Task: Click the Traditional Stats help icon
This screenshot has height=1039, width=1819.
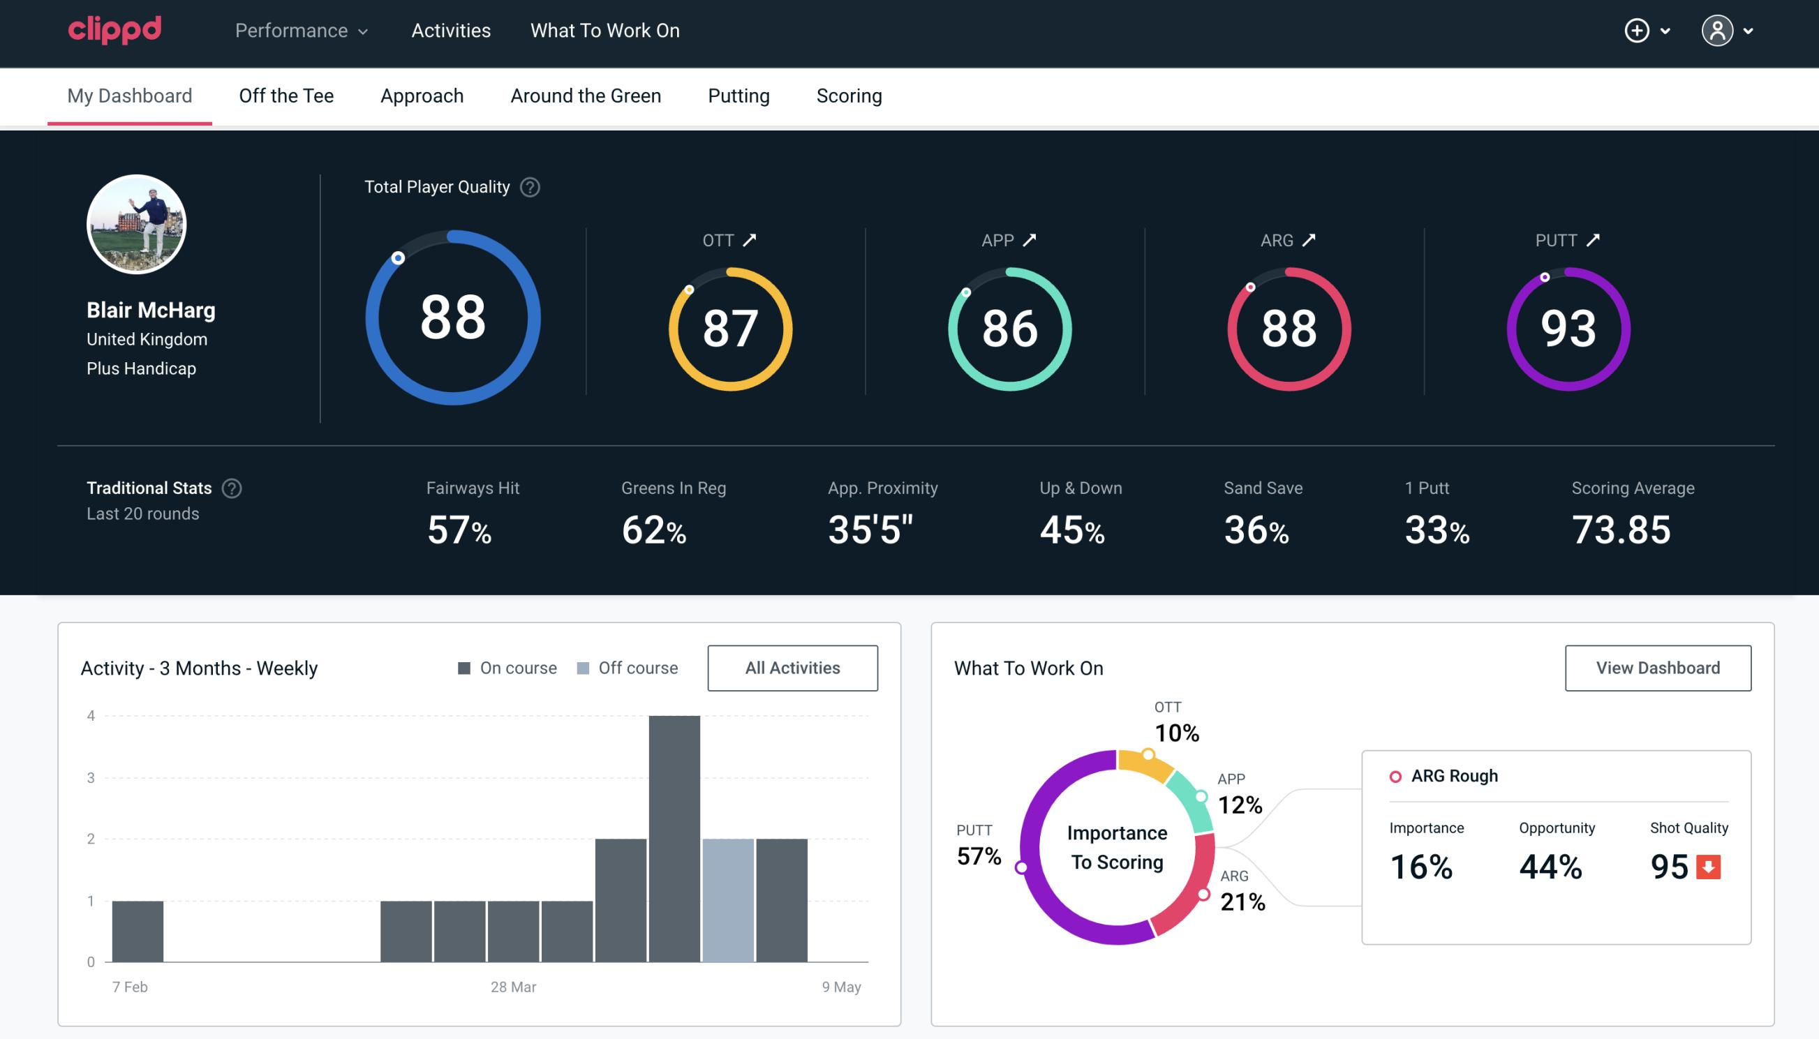Action: [231, 487]
